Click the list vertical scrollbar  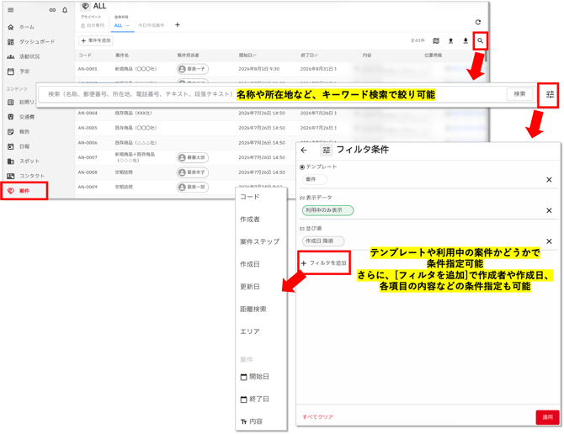click(487, 56)
